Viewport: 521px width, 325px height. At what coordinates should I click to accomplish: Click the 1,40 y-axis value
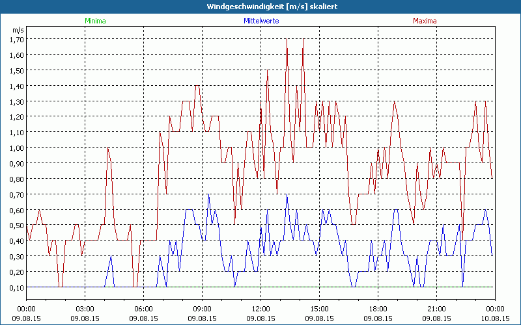pyautogui.click(x=16, y=86)
